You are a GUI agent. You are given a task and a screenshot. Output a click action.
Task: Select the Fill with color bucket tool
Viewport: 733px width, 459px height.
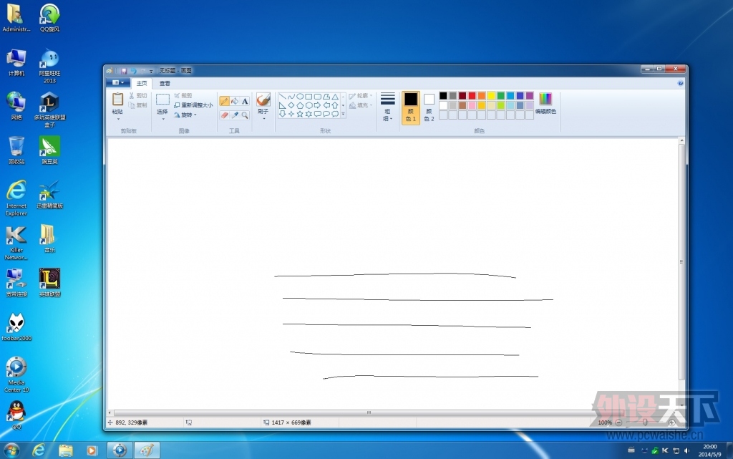235,102
